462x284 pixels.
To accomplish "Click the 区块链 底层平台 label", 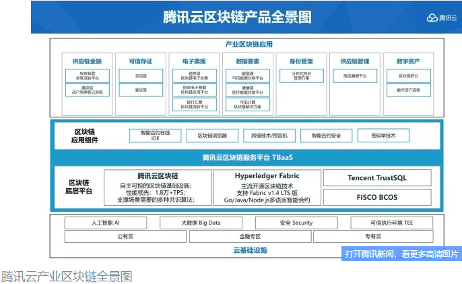I will [79, 187].
